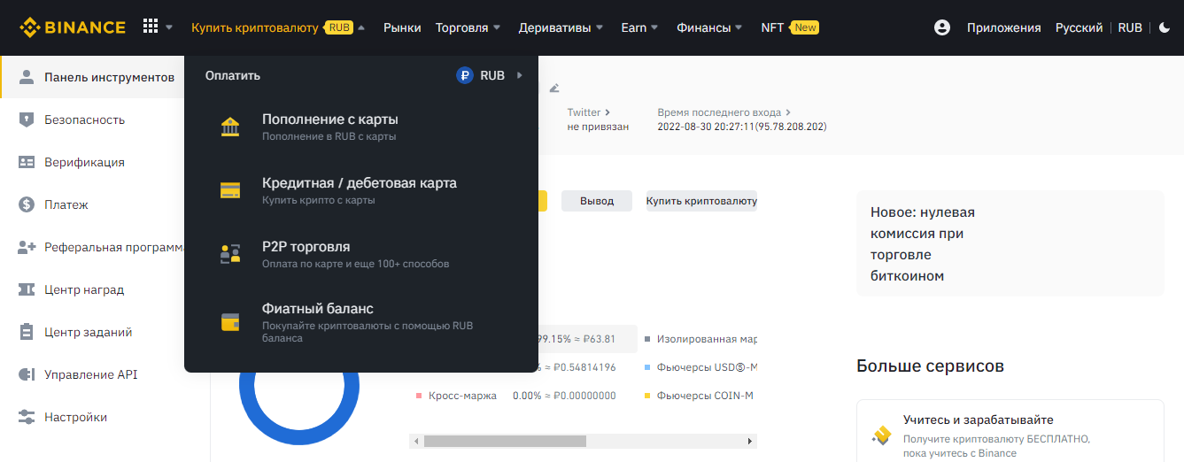Click the Binance logo

(x=72, y=27)
